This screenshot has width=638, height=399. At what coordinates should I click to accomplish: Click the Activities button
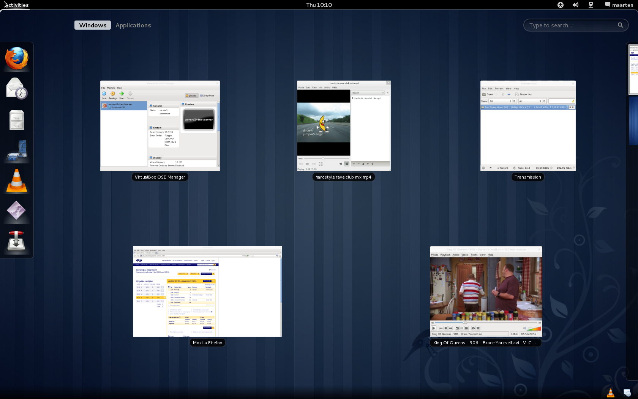tap(16, 5)
